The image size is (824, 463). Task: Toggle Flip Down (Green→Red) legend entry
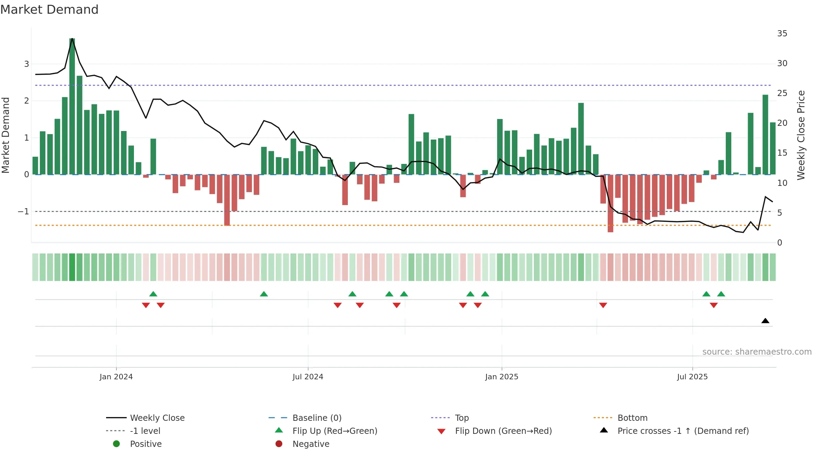tap(494, 431)
